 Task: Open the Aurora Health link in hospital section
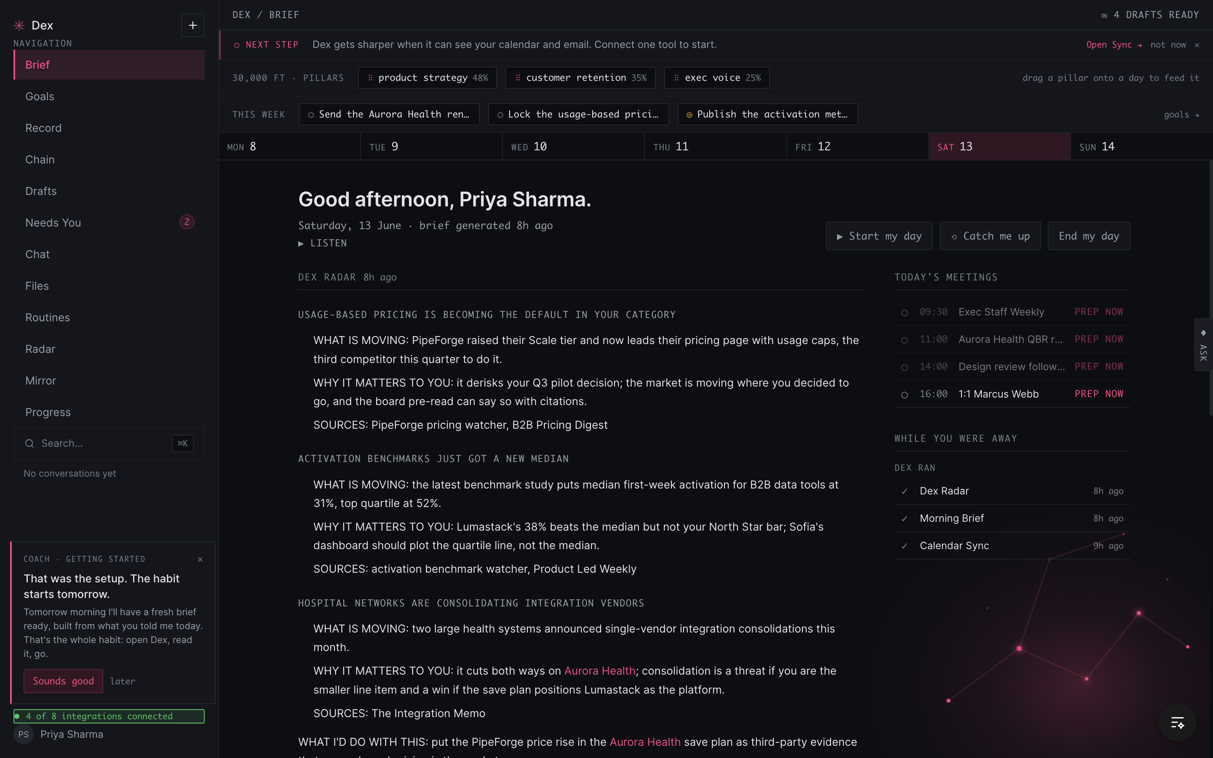599,671
